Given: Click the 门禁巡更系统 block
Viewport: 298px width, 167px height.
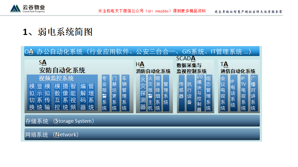Looking at the screenshot, I should point(115,93).
